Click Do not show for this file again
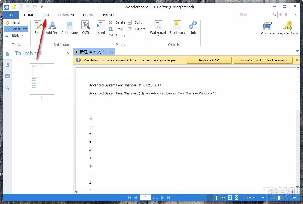The width and height of the screenshot is (303, 204). pyautogui.click(x=263, y=60)
